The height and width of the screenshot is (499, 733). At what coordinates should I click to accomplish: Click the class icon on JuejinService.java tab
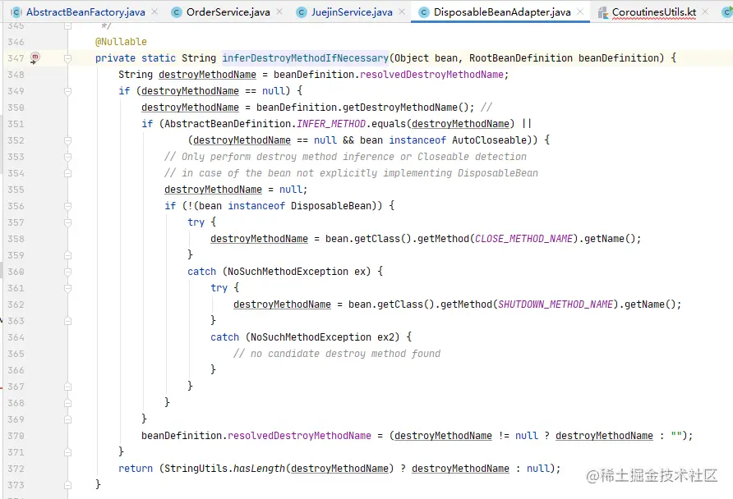[x=302, y=12]
